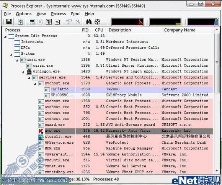Open the File menu
The height and width of the screenshot is (185, 222).
[x=7, y=14]
